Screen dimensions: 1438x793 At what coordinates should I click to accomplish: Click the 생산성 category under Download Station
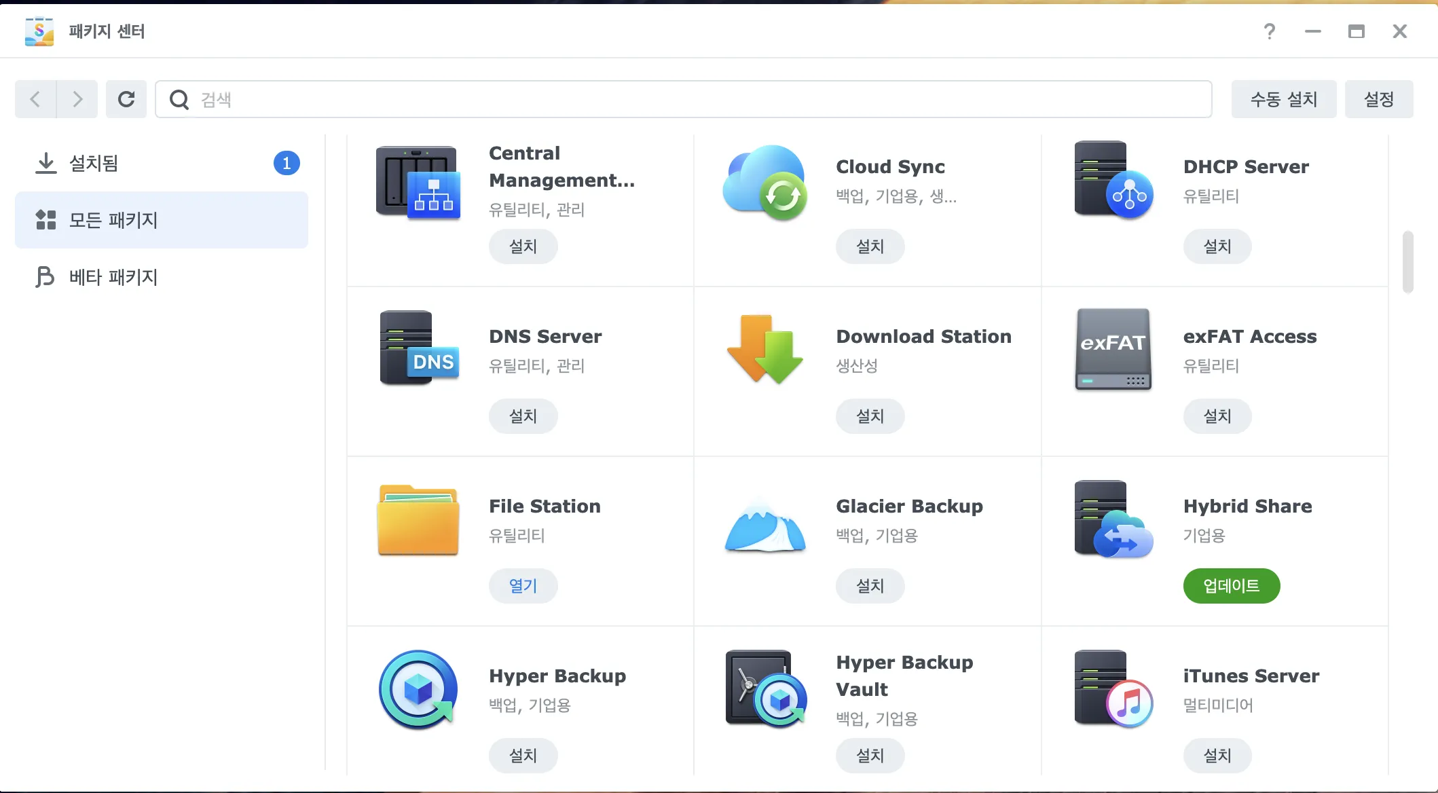pyautogui.click(x=857, y=366)
